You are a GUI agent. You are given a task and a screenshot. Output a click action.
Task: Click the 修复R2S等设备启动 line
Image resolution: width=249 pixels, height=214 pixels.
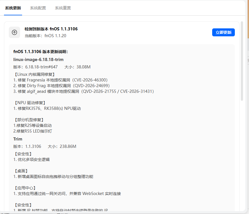33,125
